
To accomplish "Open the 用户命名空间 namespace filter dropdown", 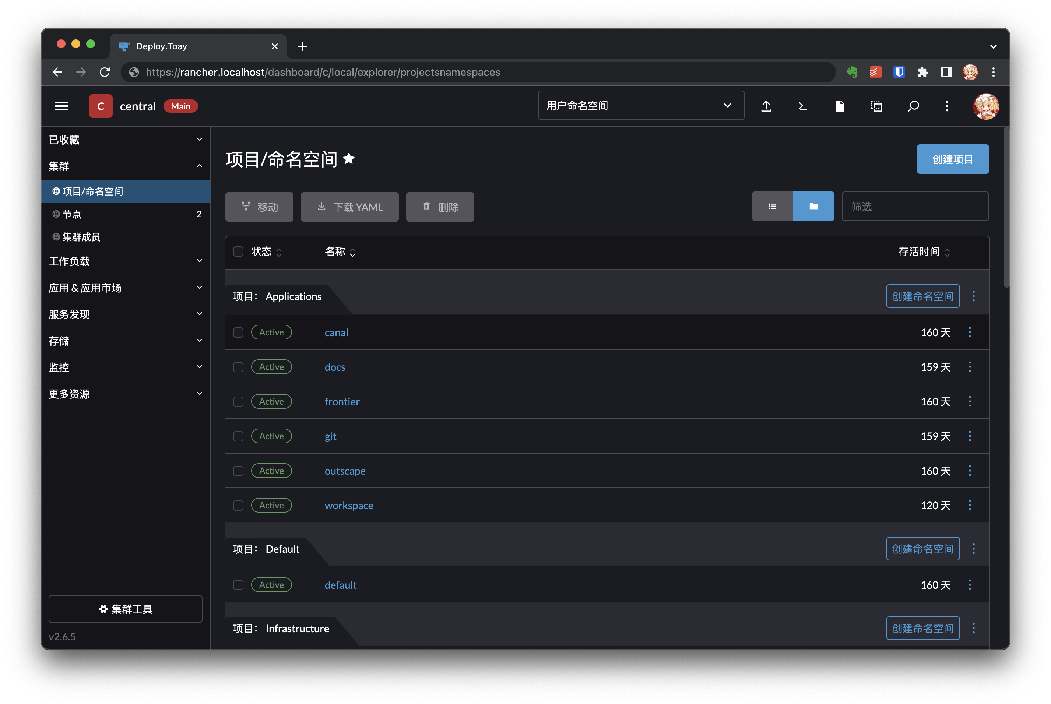I will click(x=641, y=106).
